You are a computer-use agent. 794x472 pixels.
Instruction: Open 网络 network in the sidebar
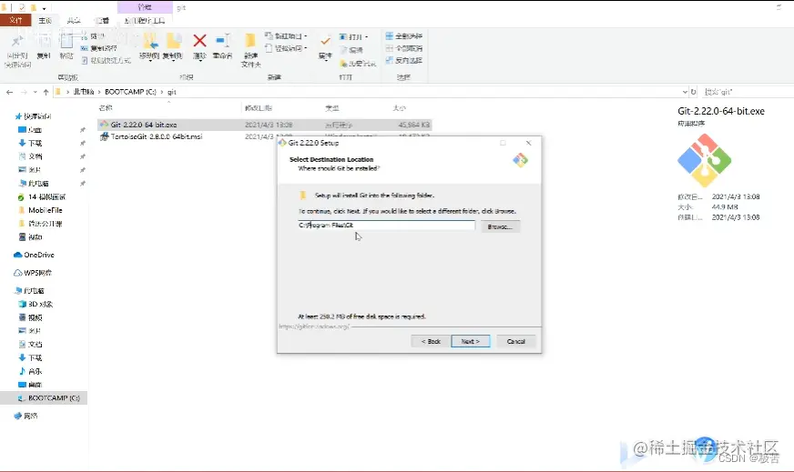point(25,416)
